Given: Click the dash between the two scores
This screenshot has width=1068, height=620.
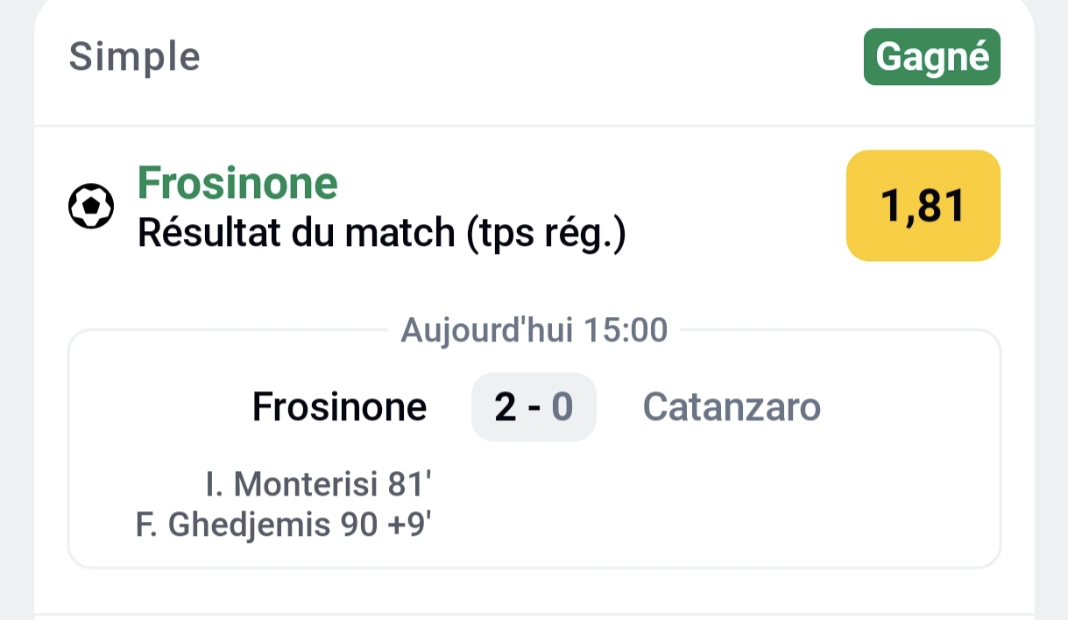Looking at the screenshot, I should click(x=534, y=408).
